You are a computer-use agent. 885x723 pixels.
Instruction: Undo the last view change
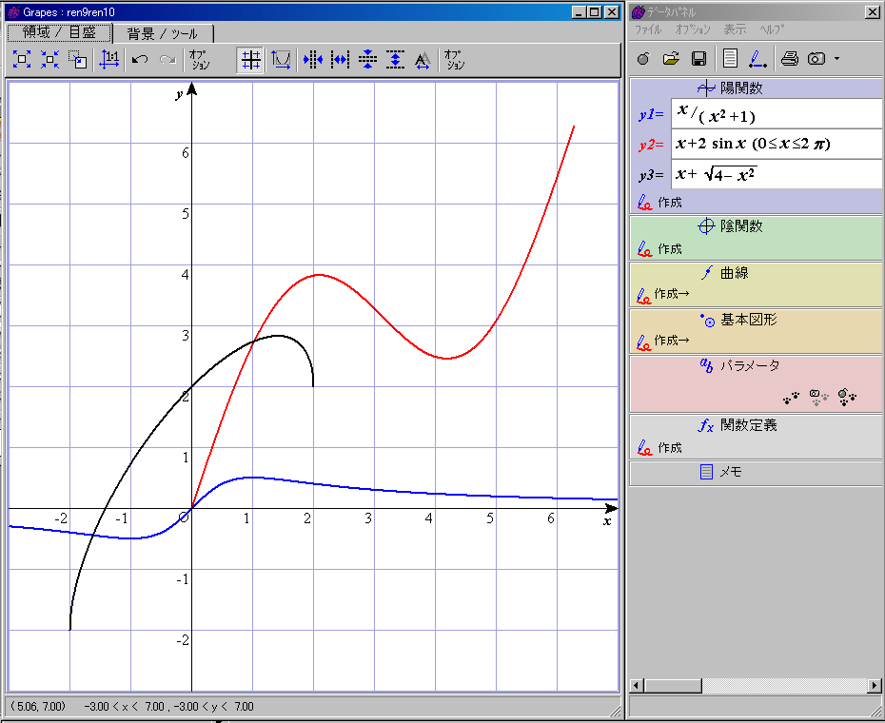click(x=139, y=59)
